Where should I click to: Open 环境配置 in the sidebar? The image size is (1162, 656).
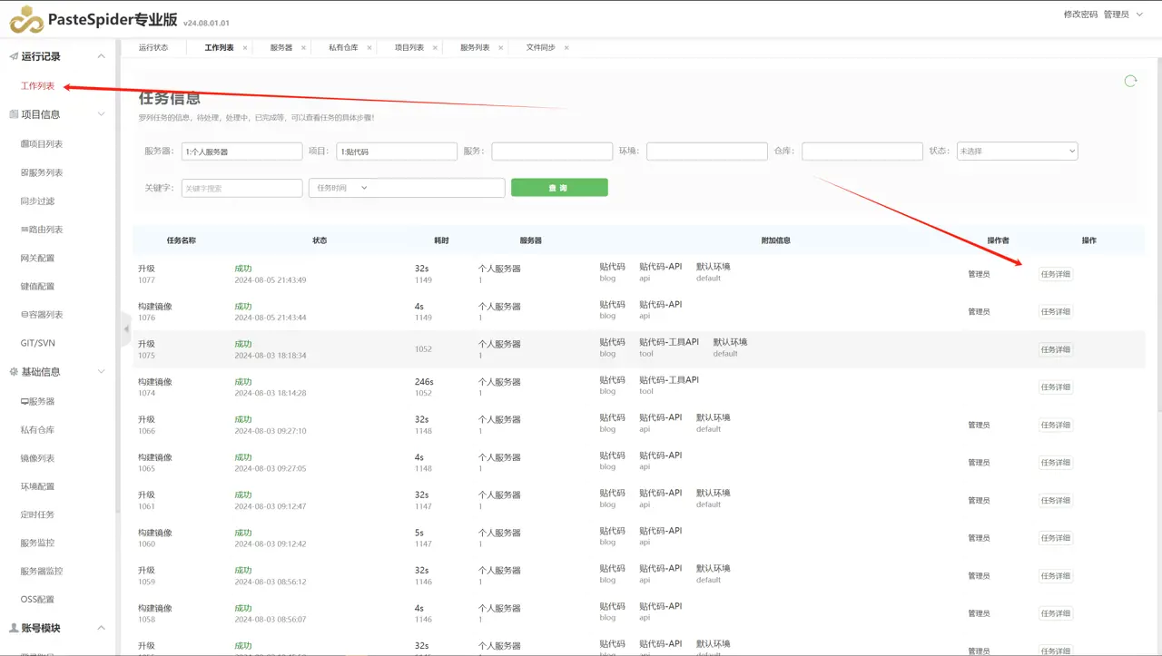[x=38, y=486]
